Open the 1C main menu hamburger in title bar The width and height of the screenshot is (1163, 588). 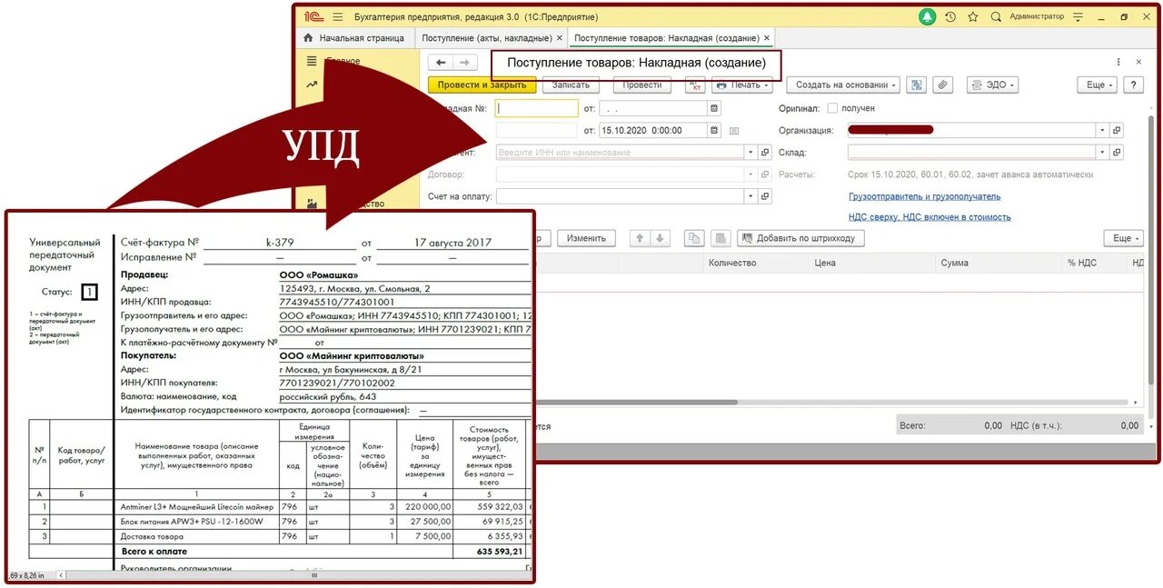click(338, 16)
